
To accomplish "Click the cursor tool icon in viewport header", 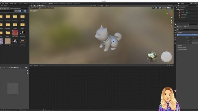I will click(x=34, y=6).
